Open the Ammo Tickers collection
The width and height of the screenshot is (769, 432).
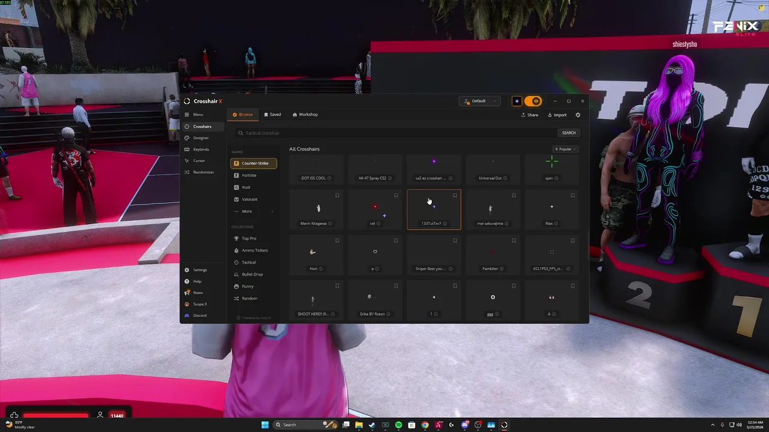(255, 250)
